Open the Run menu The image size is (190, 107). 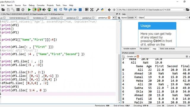click(x=25, y=5)
